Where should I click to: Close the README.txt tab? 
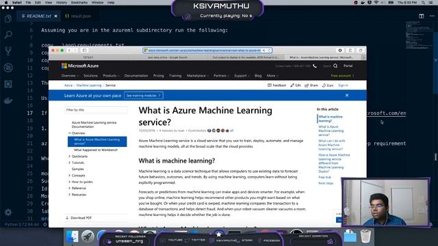click(x=55, y=16)
